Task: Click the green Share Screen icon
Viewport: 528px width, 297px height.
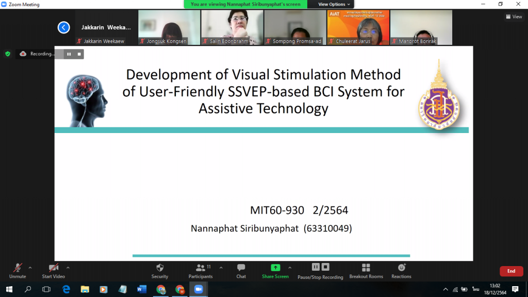Action: coord(275,268)
